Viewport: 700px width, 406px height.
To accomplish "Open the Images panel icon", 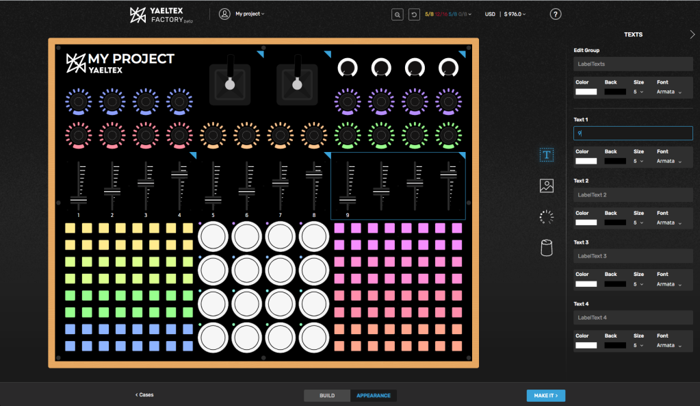I will tap(546, 186).
